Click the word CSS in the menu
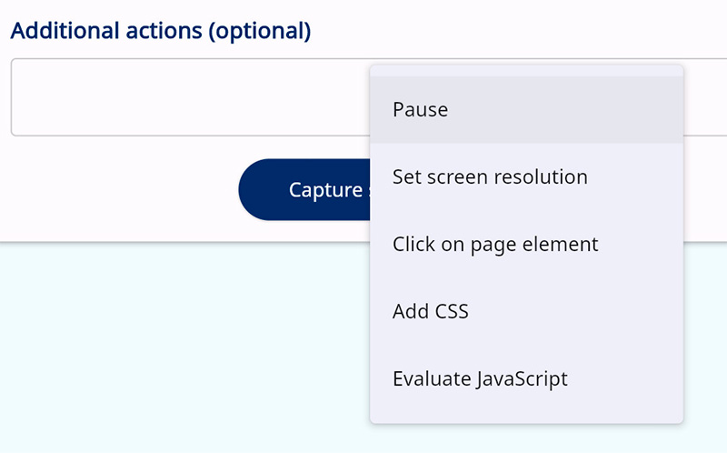 (450, 311)
